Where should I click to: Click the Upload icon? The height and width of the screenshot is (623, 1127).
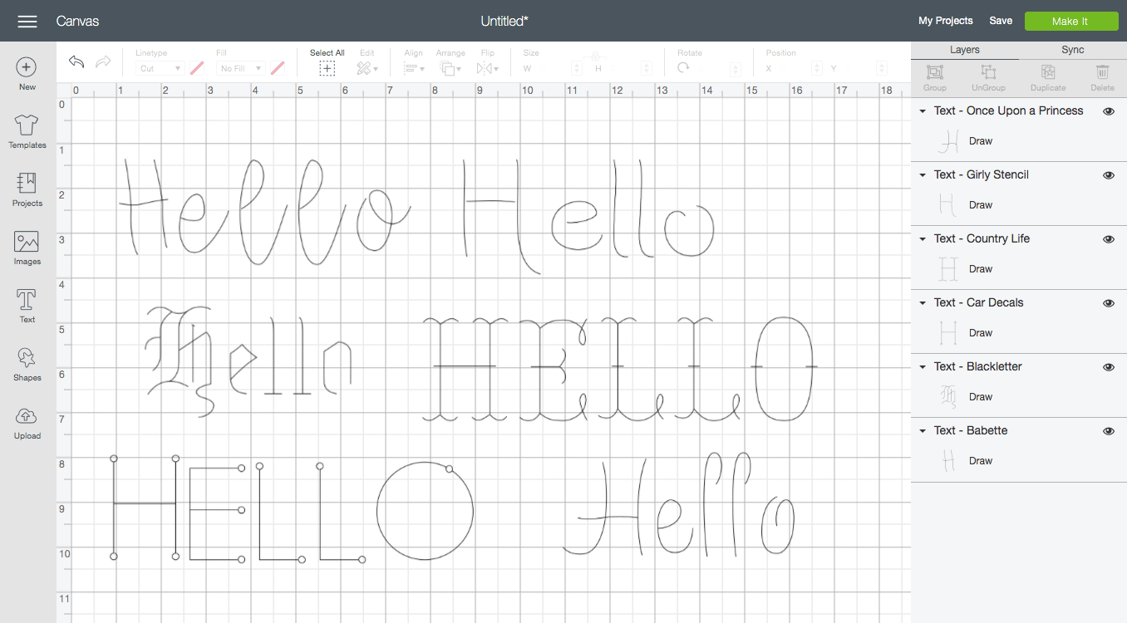point(27,417)
